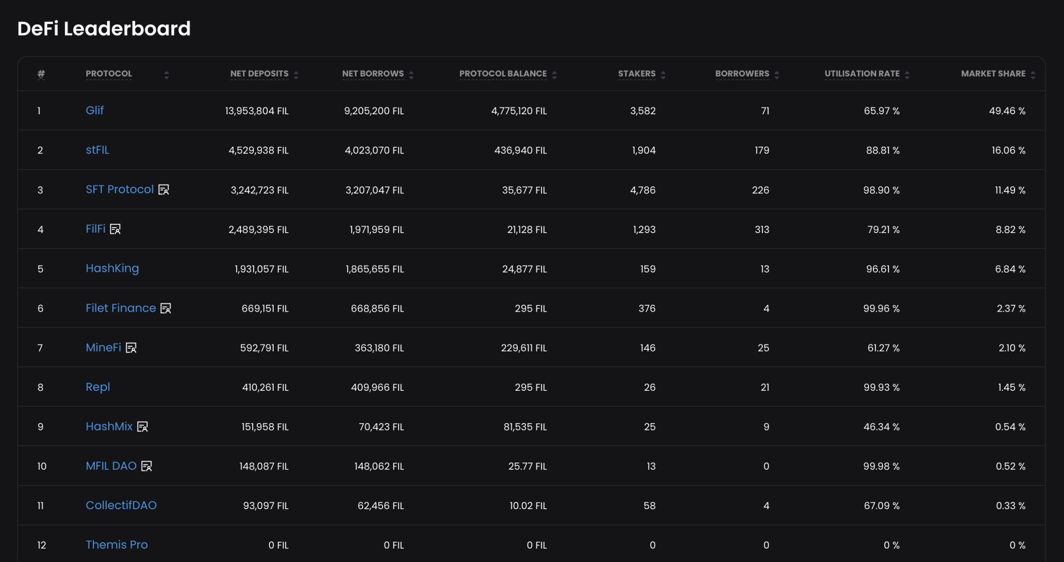Sort by Borrowers column arrows
1064x562 pixels.
777,75
